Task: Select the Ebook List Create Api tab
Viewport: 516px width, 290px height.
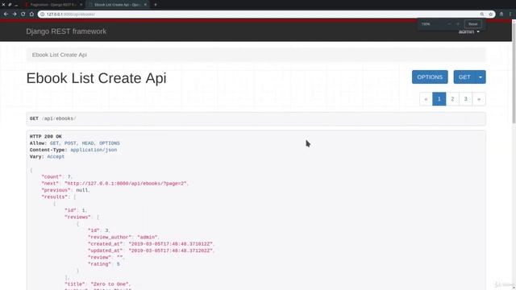Action: (117, 5)
